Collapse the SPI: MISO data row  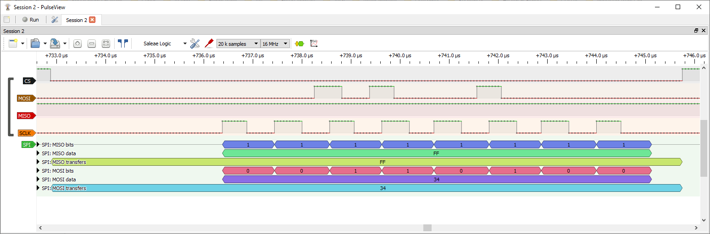39,153
